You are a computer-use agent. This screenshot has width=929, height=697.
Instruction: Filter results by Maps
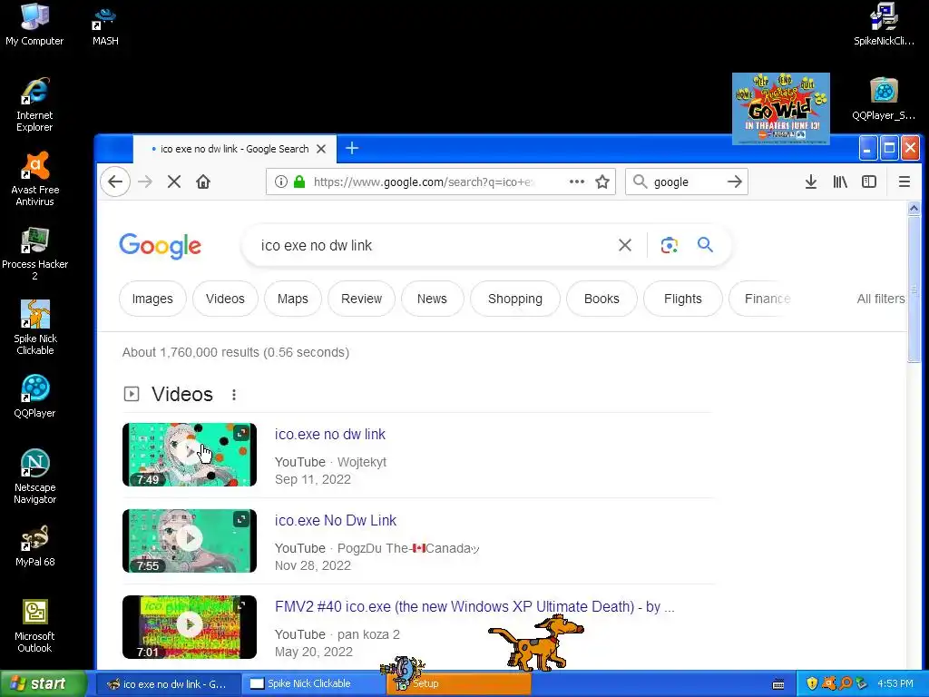(x=293, y=299)
